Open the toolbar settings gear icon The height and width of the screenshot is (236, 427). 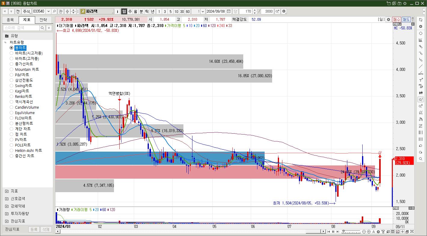284,11
